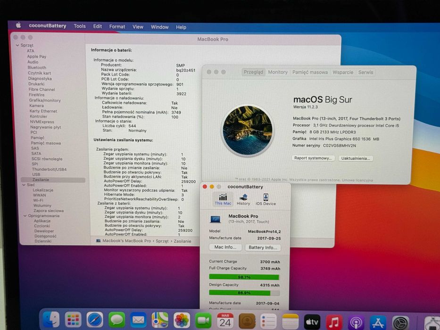Open Finder from the Dock
This screenshot has width=440, height=330.
coord(51,320)
